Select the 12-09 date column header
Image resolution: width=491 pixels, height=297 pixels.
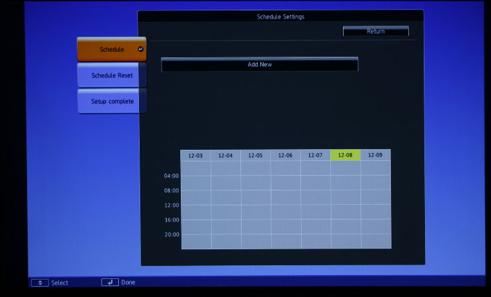[375, 155]
